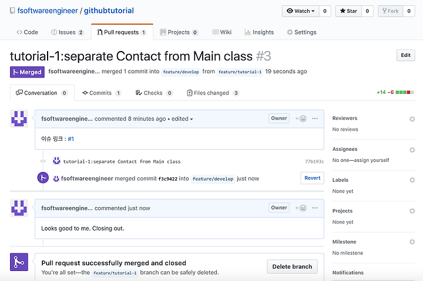Viewport: 423px width, 281px height.
Task: Open the Milestone gear icon
Action: pyautogui.click(x=412, y=242)
